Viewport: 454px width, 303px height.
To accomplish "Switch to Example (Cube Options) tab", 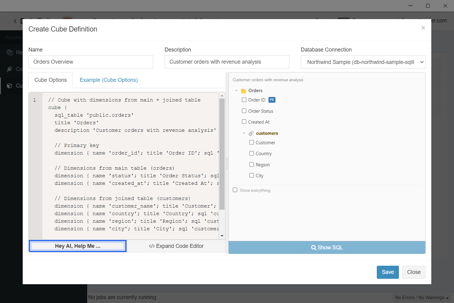I will [109, 80].
